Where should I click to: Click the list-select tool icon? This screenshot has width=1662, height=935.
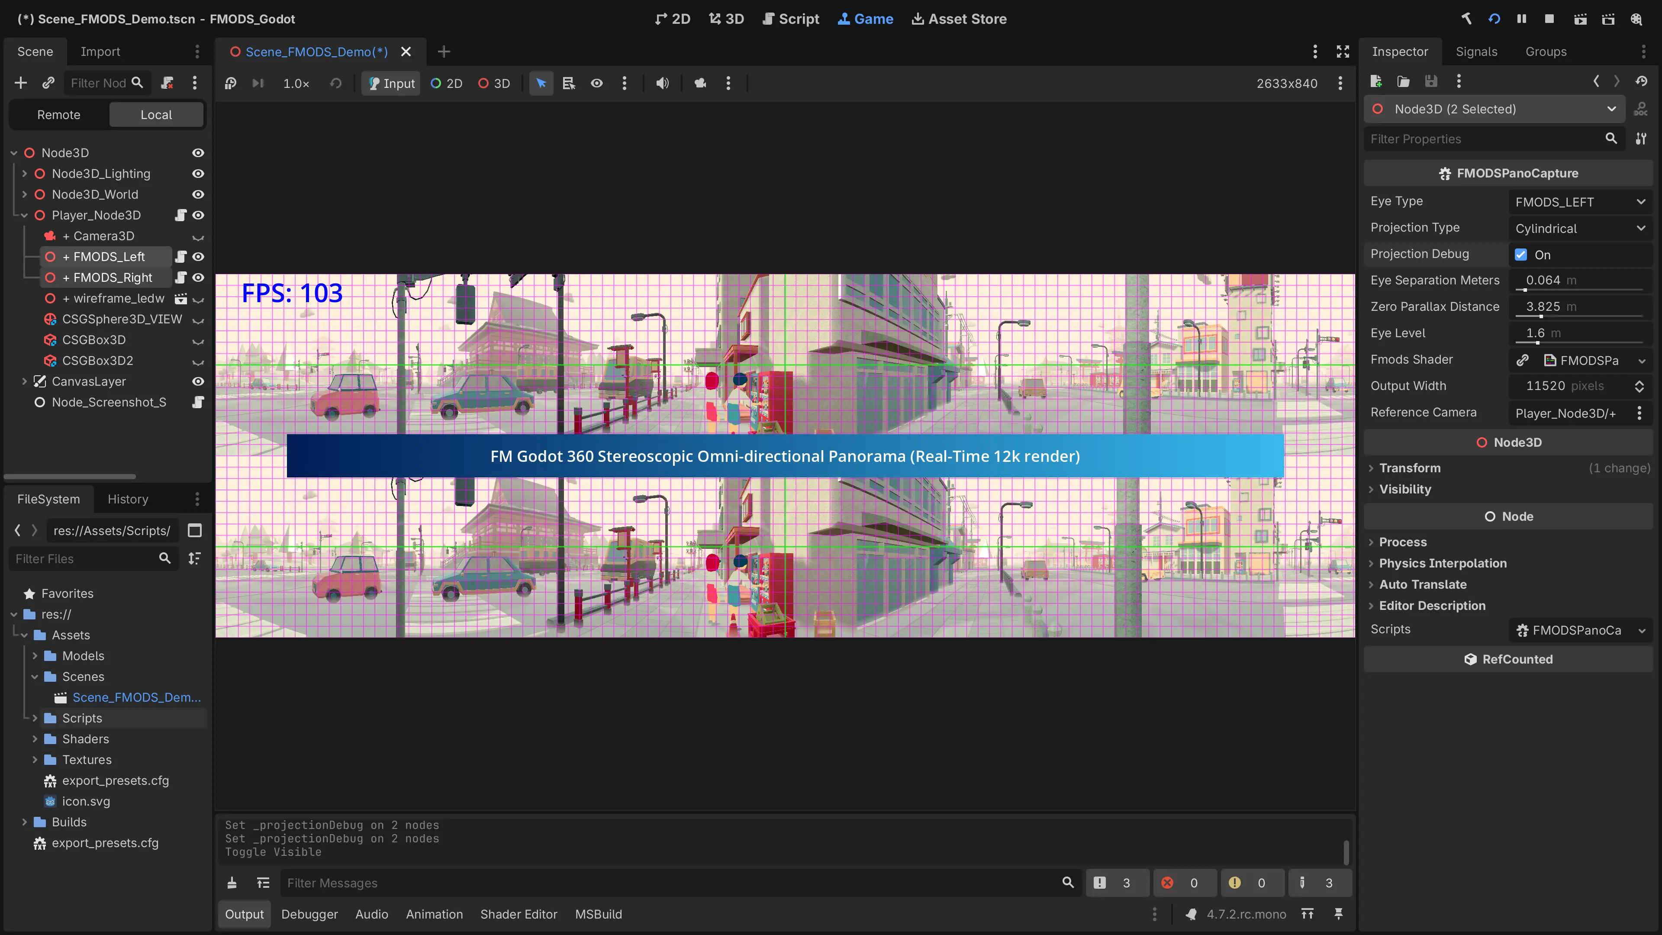coord(568,83)
